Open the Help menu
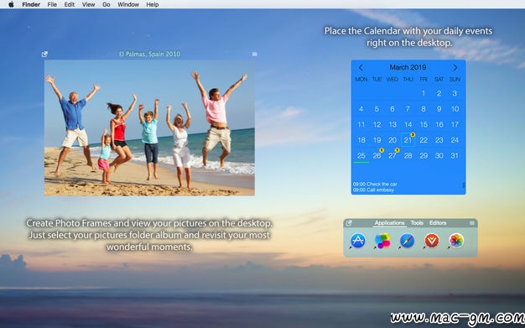 pyautogui.click(x=153, y=4)
